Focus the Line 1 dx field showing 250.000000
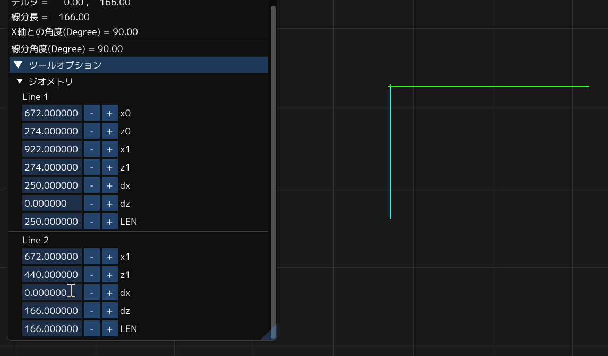Image resolution: width=608 pixels, height=356 pixels. (52, 185)
